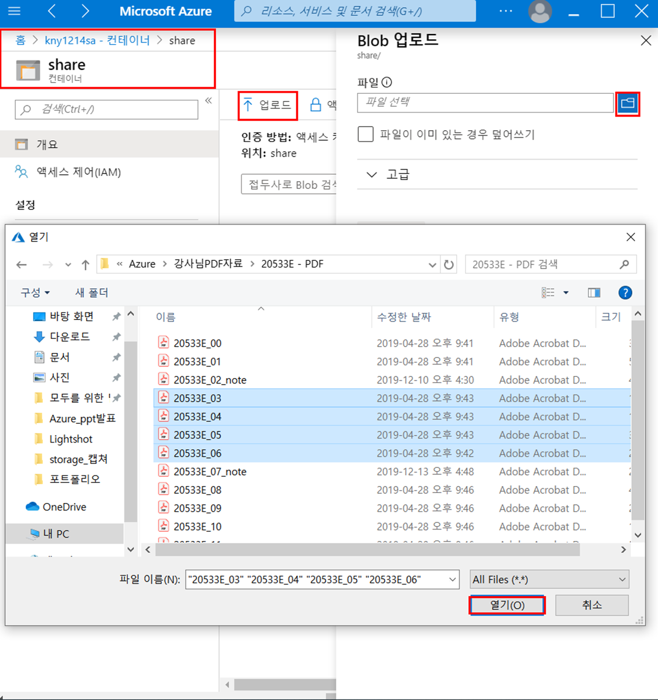658x700 pixels.
Task: Click 새 폴더 button
Action: coord(91,293)
